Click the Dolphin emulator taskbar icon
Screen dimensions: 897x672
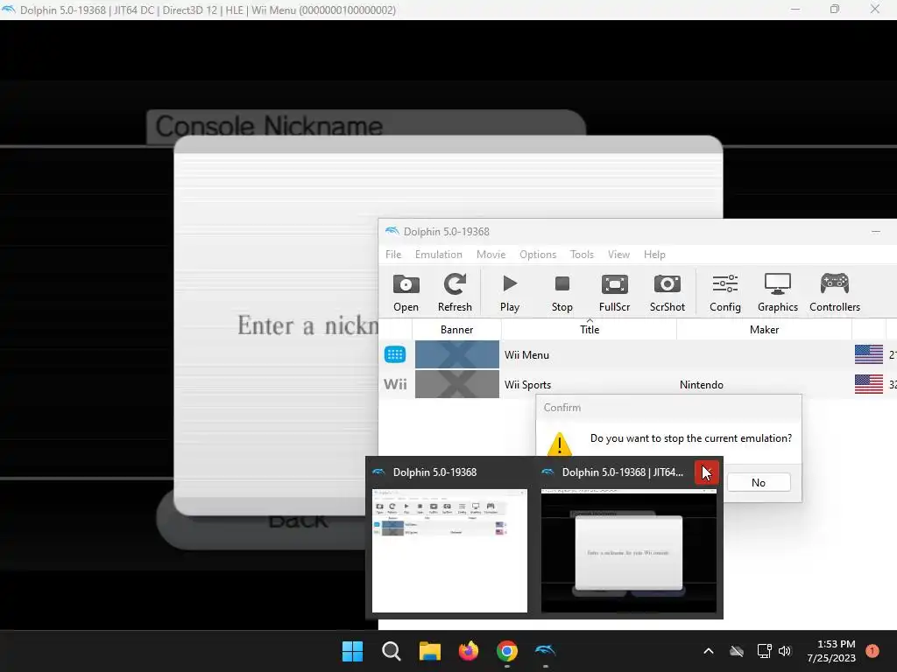545,651
